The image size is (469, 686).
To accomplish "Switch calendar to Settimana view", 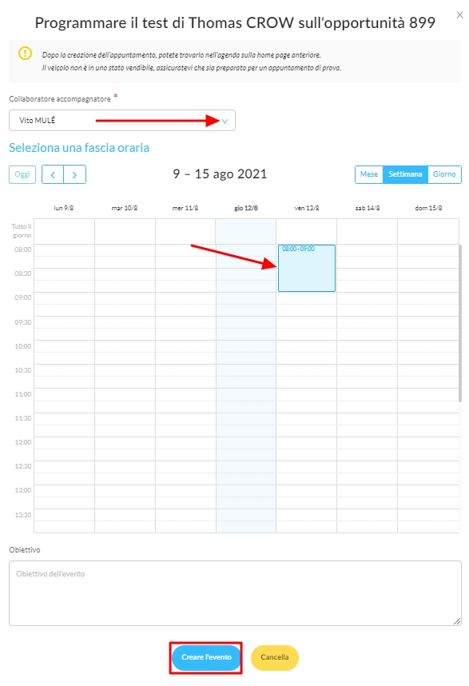I will click(x=405, y=174).
